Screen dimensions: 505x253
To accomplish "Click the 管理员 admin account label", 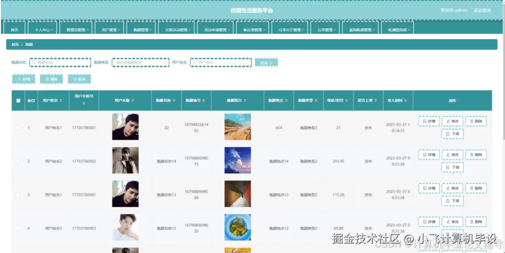I will (x=454, y=11).
